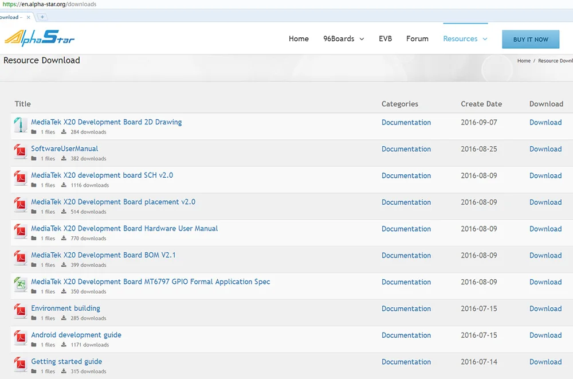
Task: Open the EVB menu item
Action: point(385,39)
